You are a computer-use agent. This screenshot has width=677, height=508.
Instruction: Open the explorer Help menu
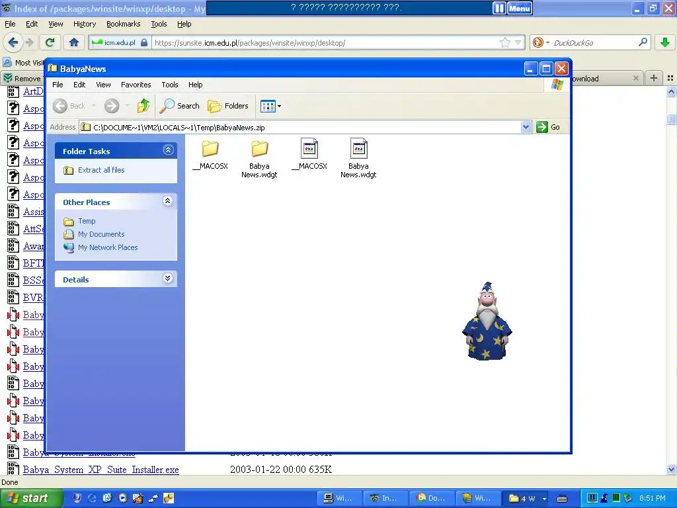[195, 85]
